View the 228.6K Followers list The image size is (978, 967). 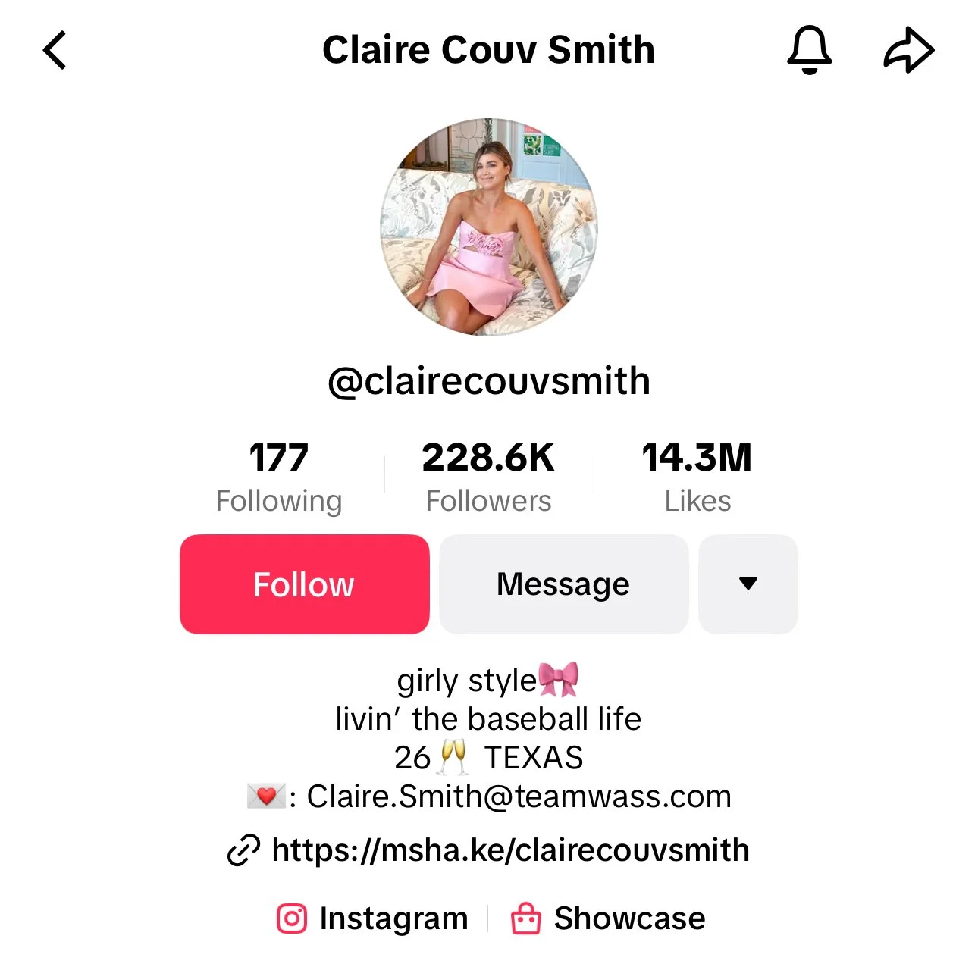pos(488,477)
